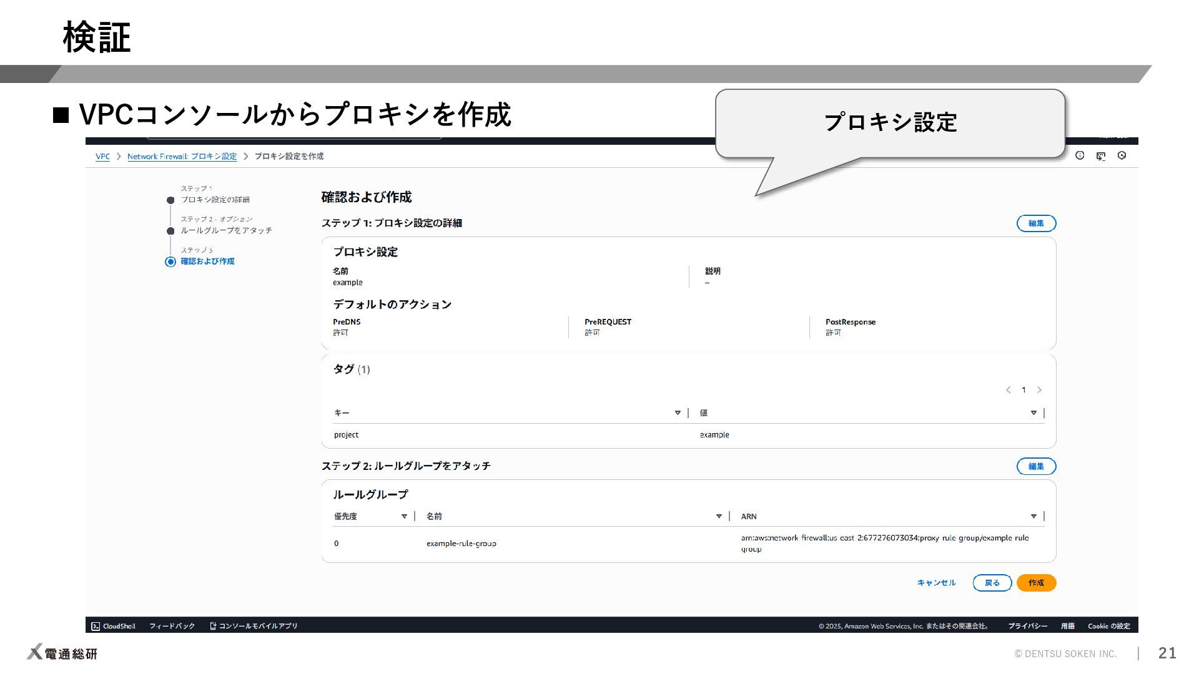Sort rule groups by 名前 arrow
The height and width of the screenshot is (674, 1199).
tap(719, 517)
